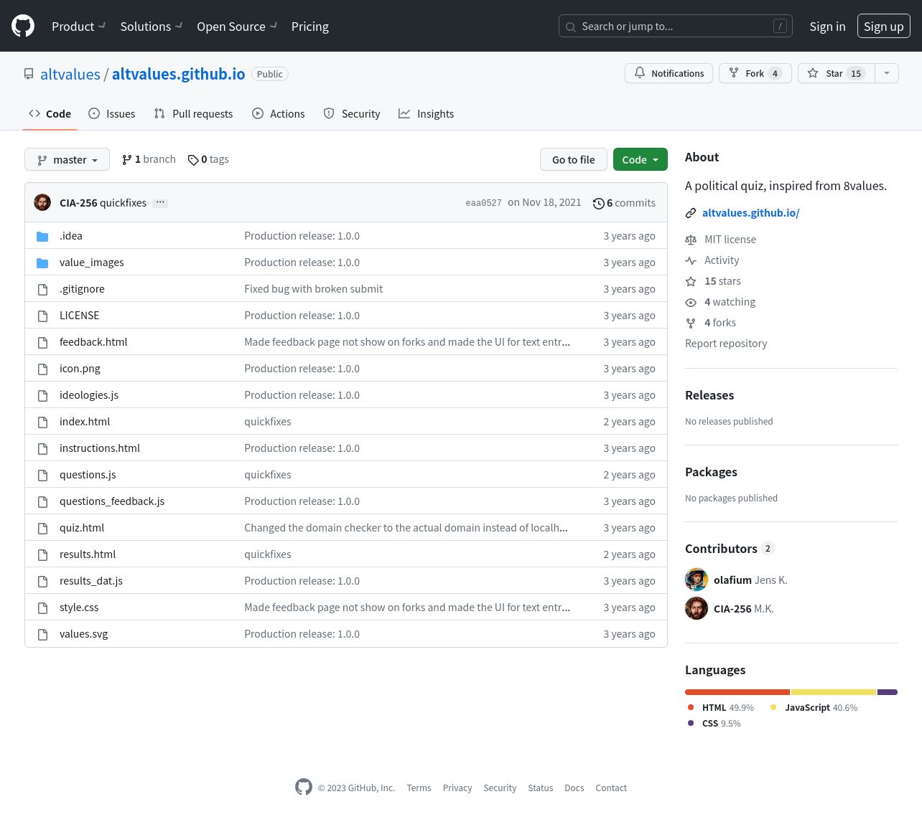Click the Notifications bell button

tap(669, 73)
